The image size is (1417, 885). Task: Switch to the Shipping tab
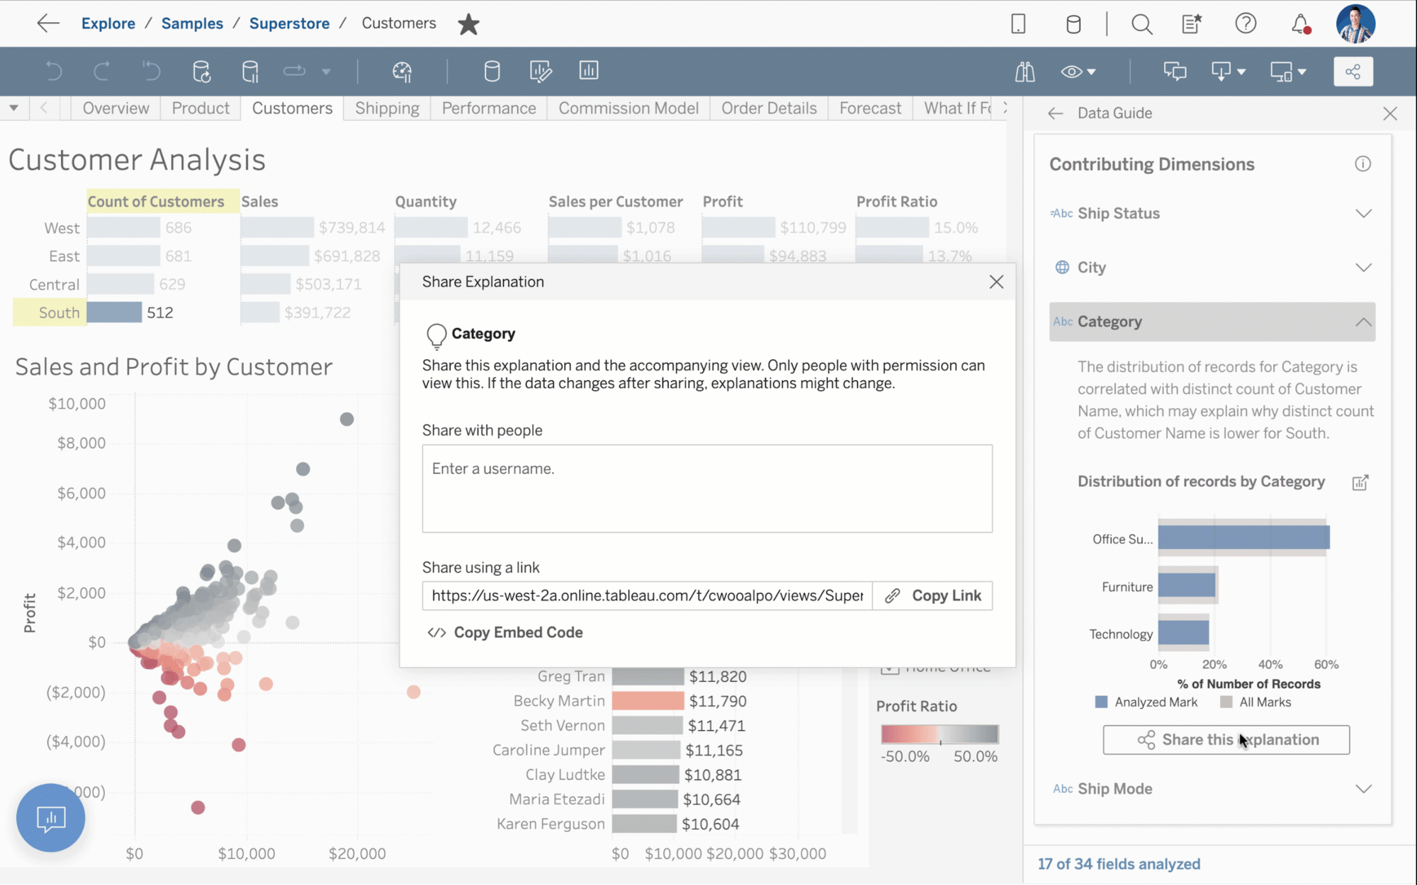point(387,107)
